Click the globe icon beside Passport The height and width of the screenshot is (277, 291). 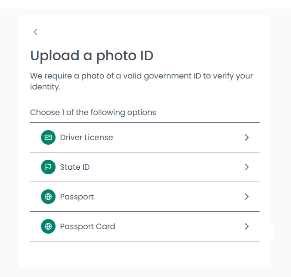[48, 197]
